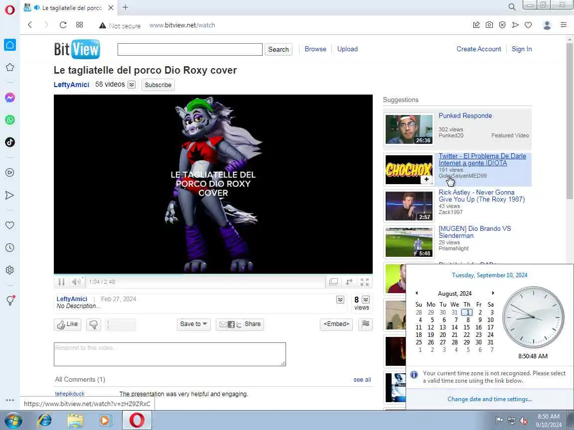
Task: Launch Internet Explorer from the taskbar
Action: (45, 420)
